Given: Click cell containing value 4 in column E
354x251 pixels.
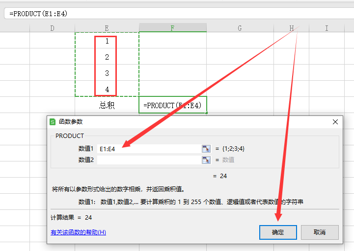Looking at the screenshot, I should [x=107, y=89].
